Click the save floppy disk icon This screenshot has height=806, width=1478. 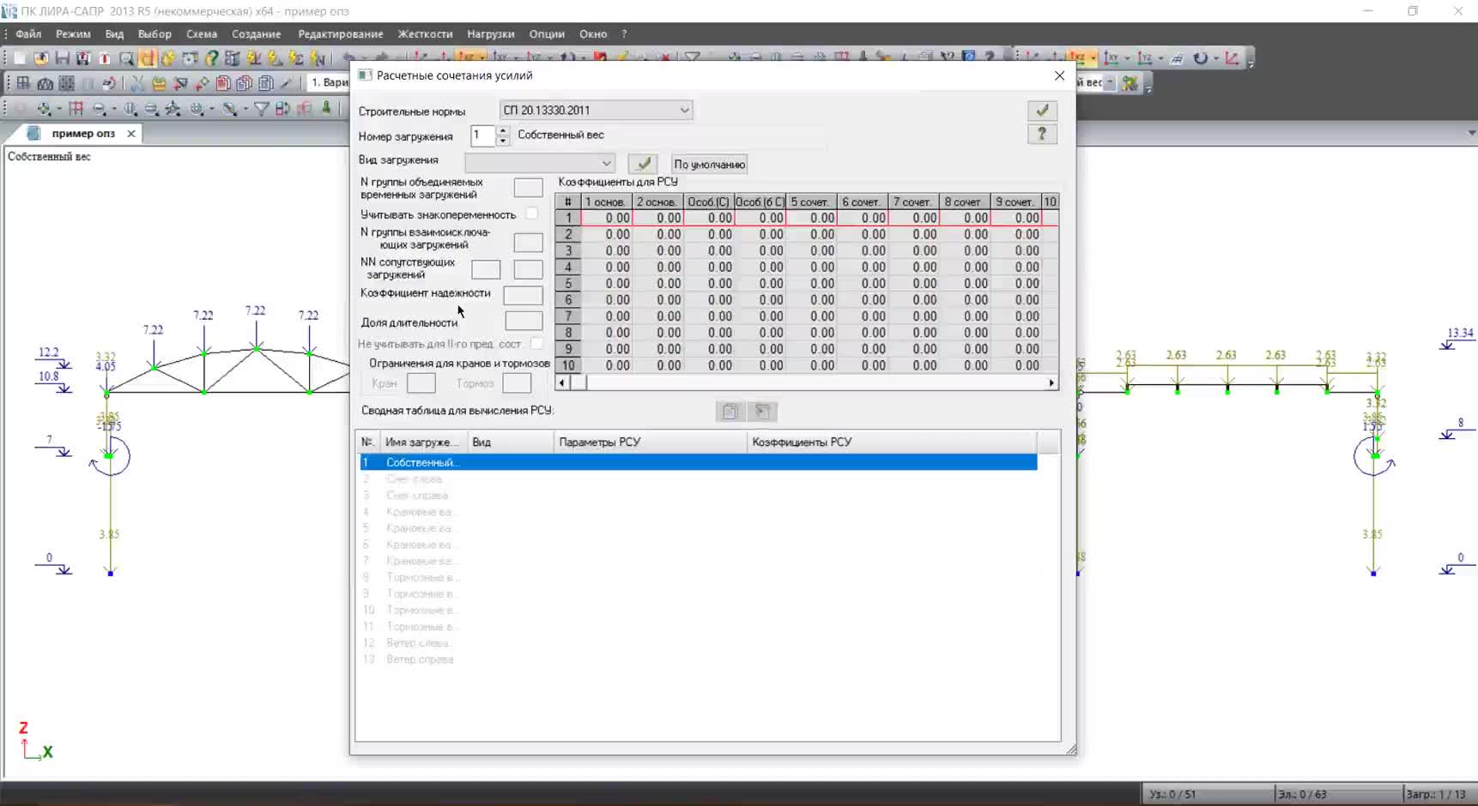(x=62, y=58)
